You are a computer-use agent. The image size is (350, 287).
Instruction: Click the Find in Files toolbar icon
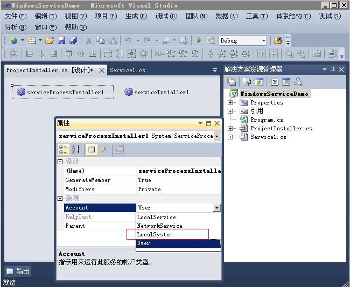pyautogui.click(x=278, y=40)
